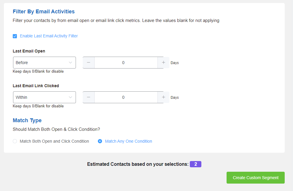Click the Match Any One Condition label text
The height and width of the screenshot is (191, 293).
pos(128,141)
